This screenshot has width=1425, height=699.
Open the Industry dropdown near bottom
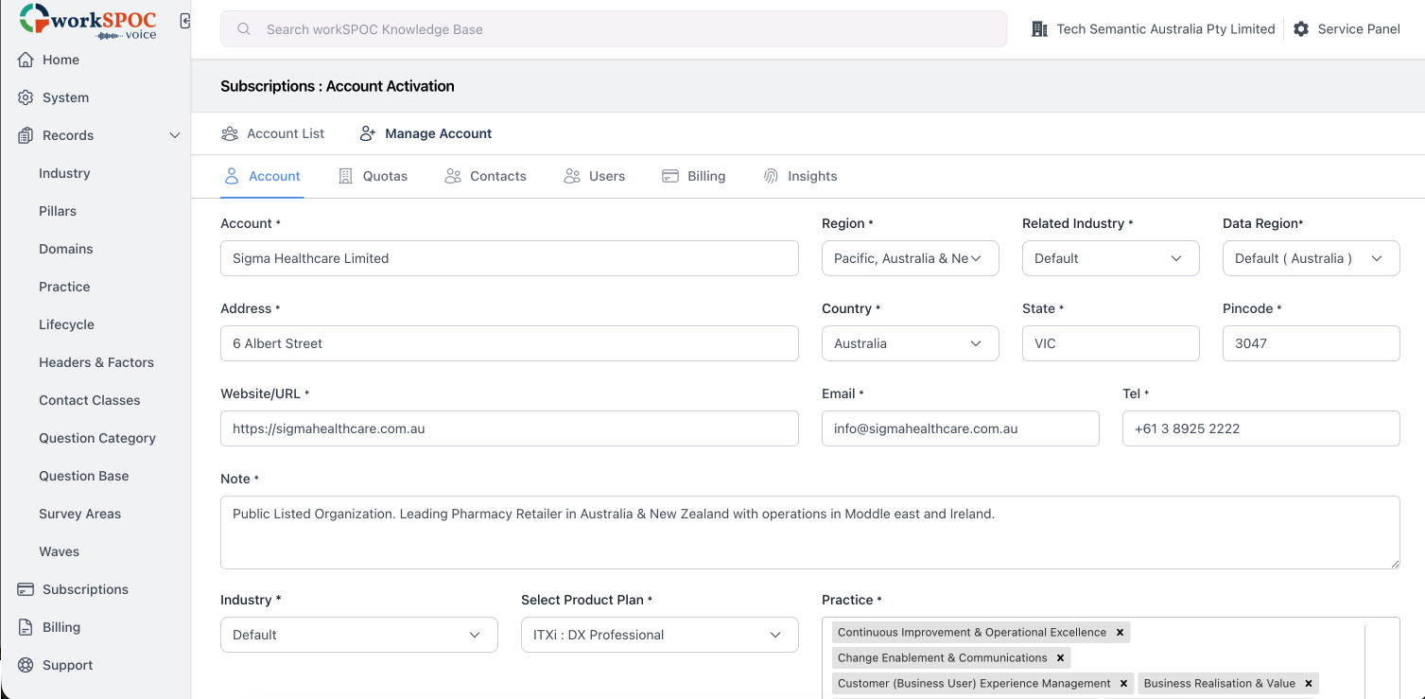(359, 635)
